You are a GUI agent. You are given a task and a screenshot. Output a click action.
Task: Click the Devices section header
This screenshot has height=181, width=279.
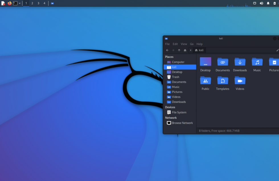[x=170, y=107]
